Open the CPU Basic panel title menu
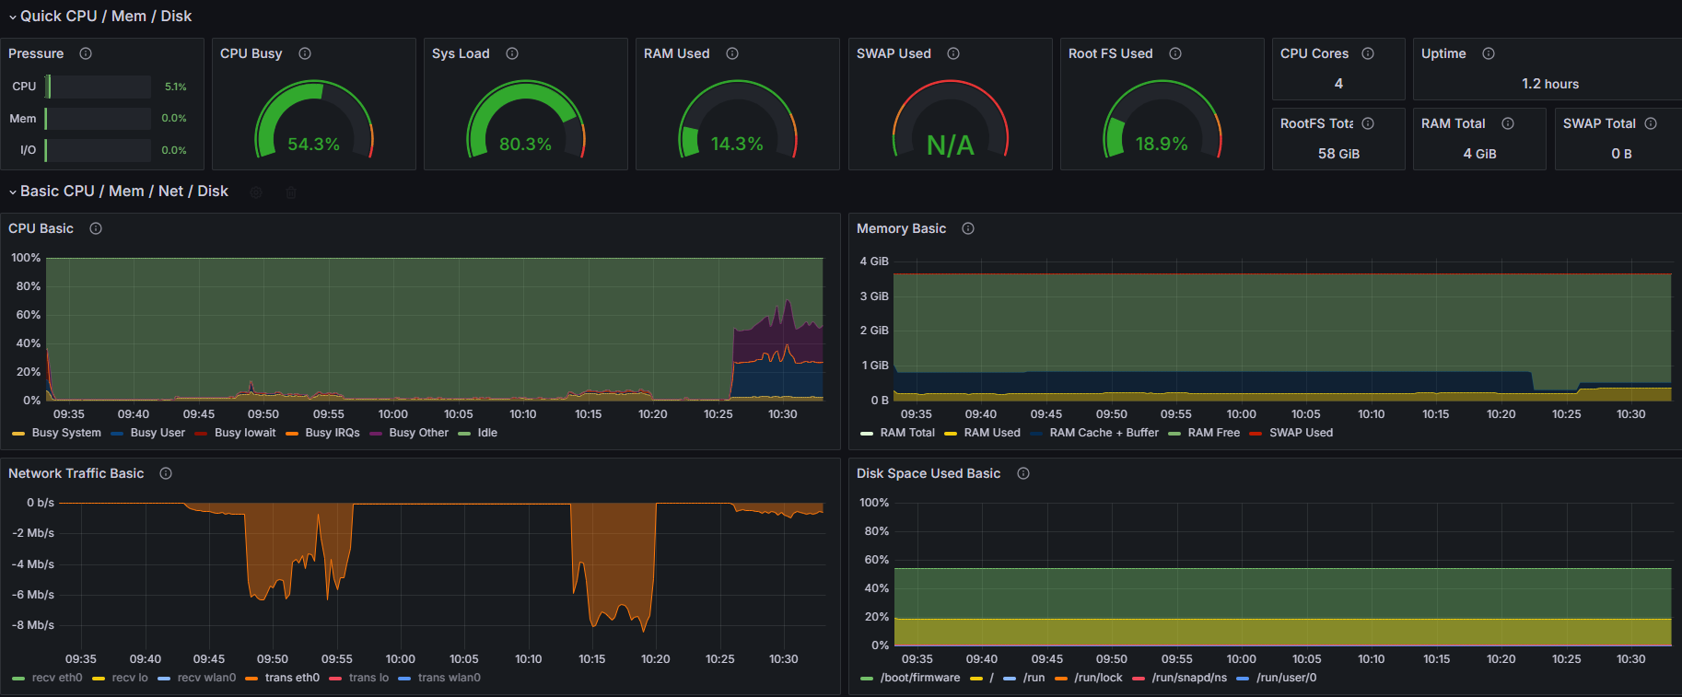Image resolution: width=1682 pixels, height=697 pixels. 41,228
